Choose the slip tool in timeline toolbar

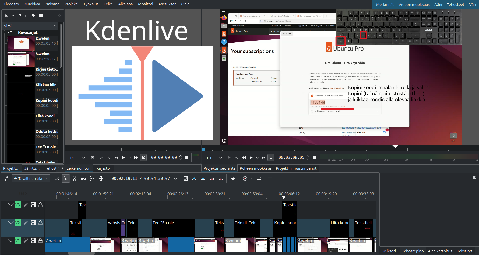tap(92, 179)
